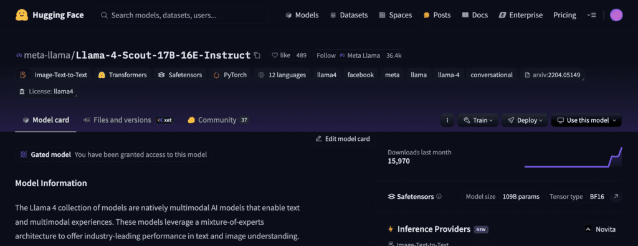Open the arxiv:2204.05149 paper tag
The height and width of the screenshot is (246, 638).
click(x=553, y=75)
